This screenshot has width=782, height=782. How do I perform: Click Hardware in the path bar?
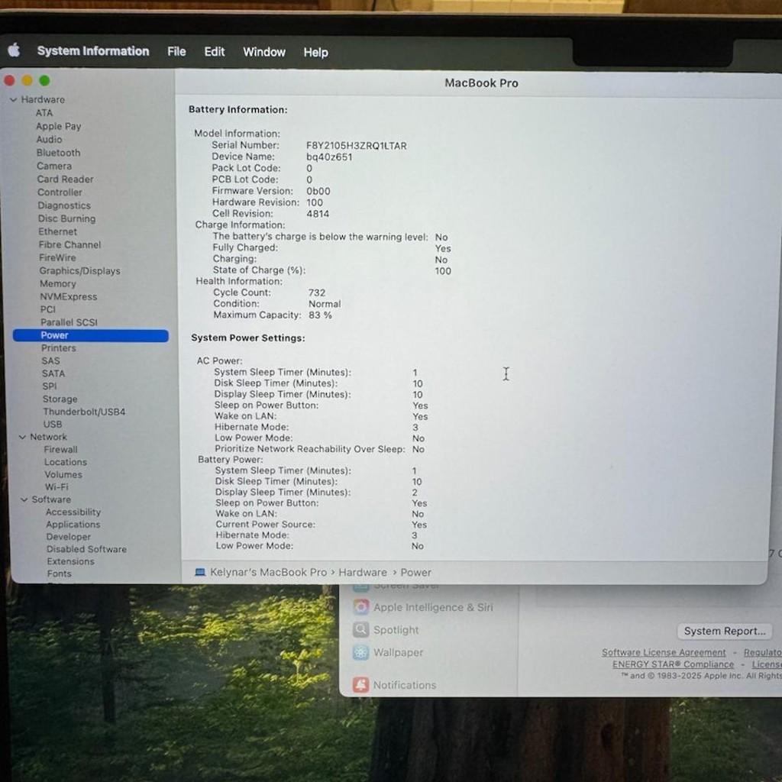click(x=363, y=572)
